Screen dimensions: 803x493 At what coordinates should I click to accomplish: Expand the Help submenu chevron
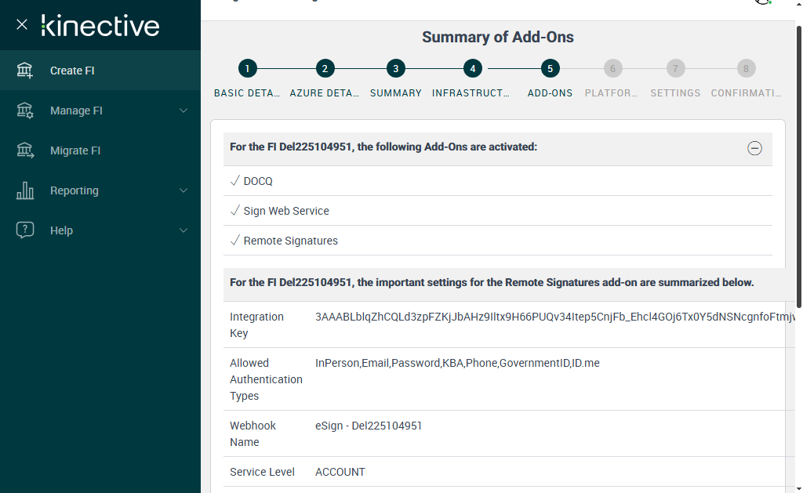click(183, 230)
